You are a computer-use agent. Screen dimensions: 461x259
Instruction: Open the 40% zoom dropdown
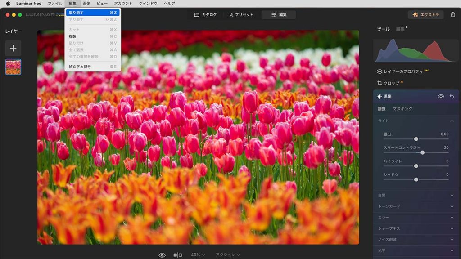click(x=198, y=255)
